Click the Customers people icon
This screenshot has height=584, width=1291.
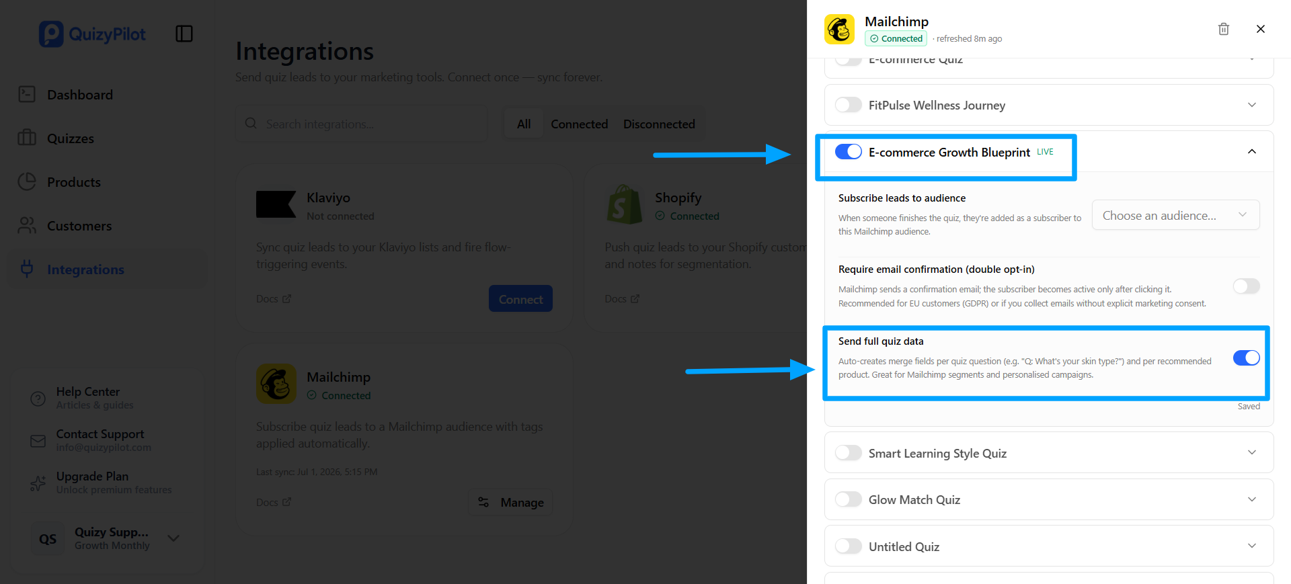(27, 225)
